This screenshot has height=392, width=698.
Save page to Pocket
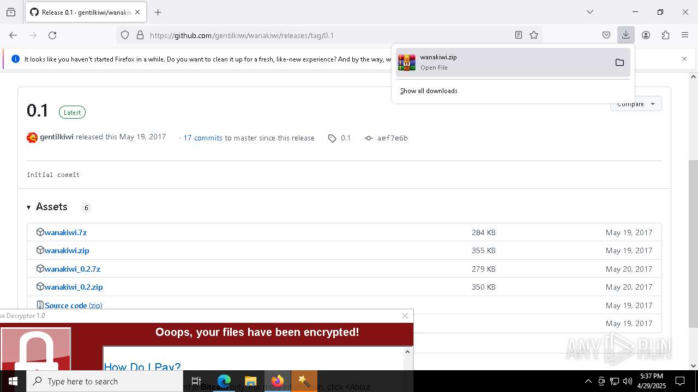[606, 35]
